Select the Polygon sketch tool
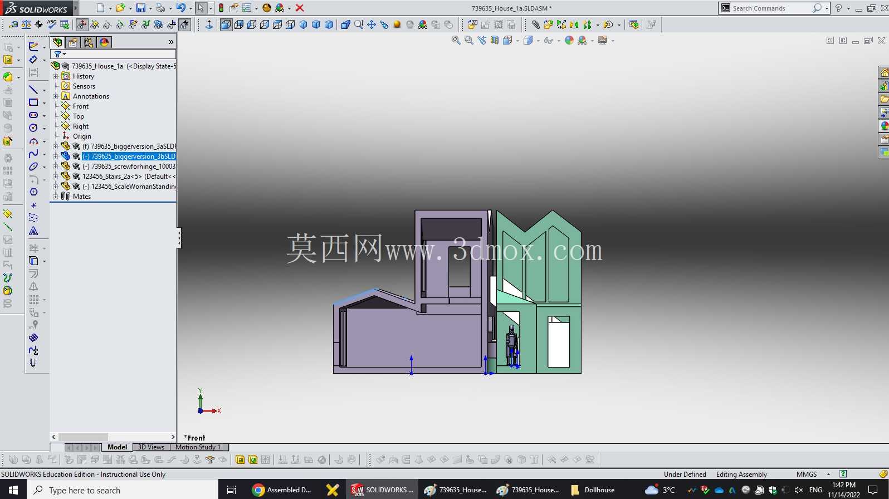889x499 pixels. (x=33, y=192)
